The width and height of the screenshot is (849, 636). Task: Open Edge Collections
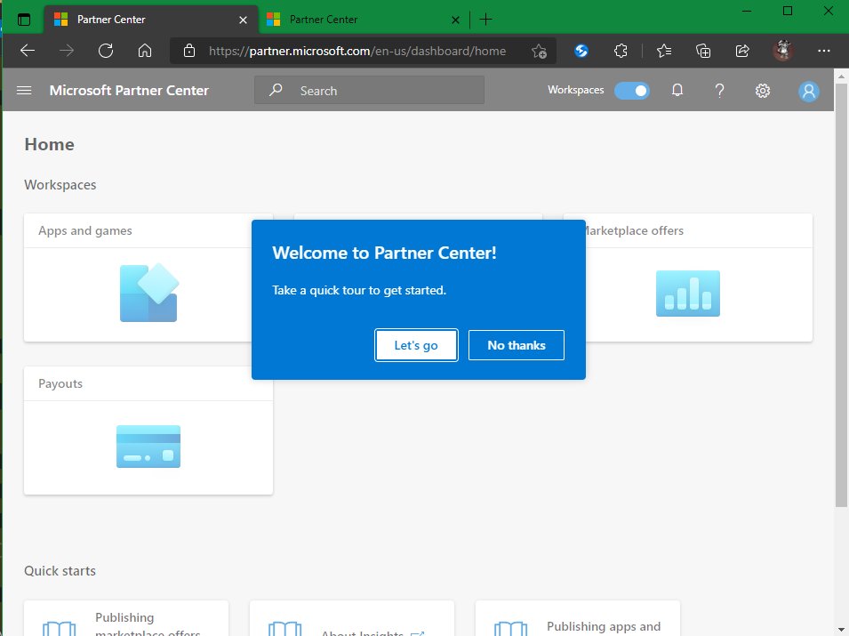click(x=703, y=51)
